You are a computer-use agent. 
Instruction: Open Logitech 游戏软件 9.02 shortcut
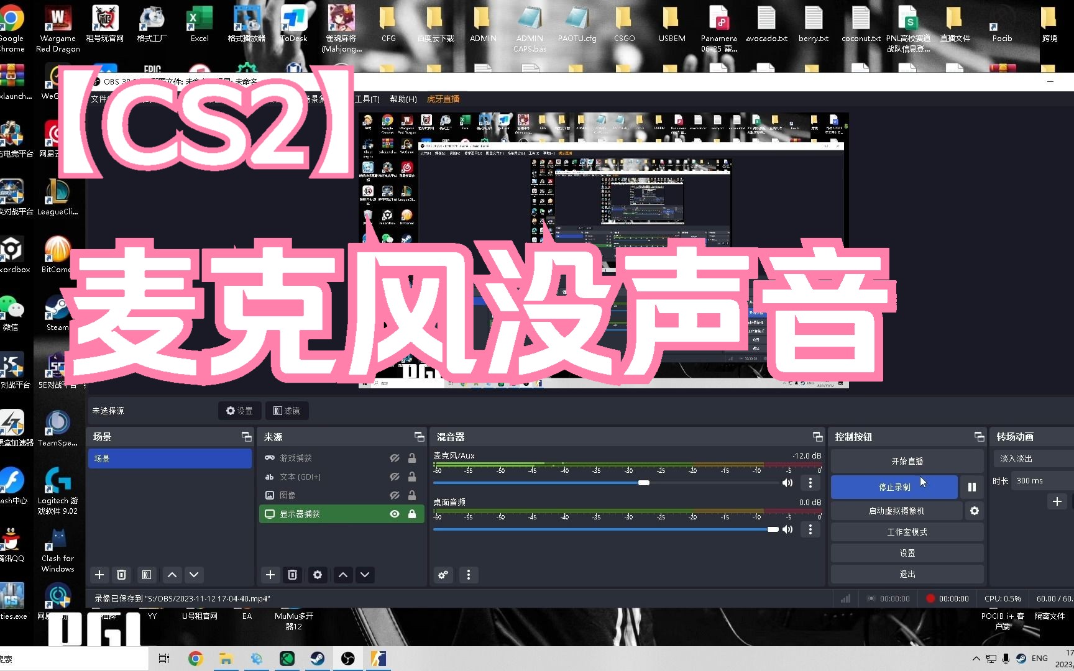coord(58,491)
